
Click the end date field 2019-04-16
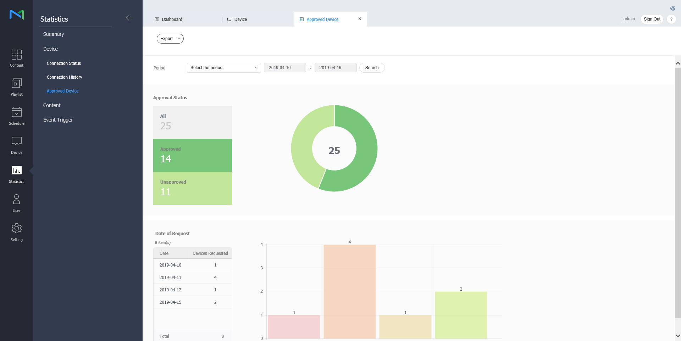click(336, 68)
